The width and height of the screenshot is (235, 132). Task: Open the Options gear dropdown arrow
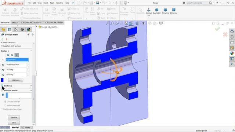click(x=129, y=3)
